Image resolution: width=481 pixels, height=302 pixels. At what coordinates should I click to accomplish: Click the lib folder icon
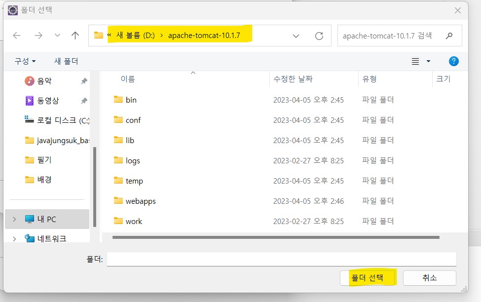[118, 140]
